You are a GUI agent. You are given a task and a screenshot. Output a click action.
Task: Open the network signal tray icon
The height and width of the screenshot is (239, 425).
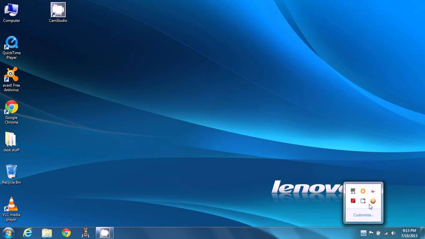[386, 233]
